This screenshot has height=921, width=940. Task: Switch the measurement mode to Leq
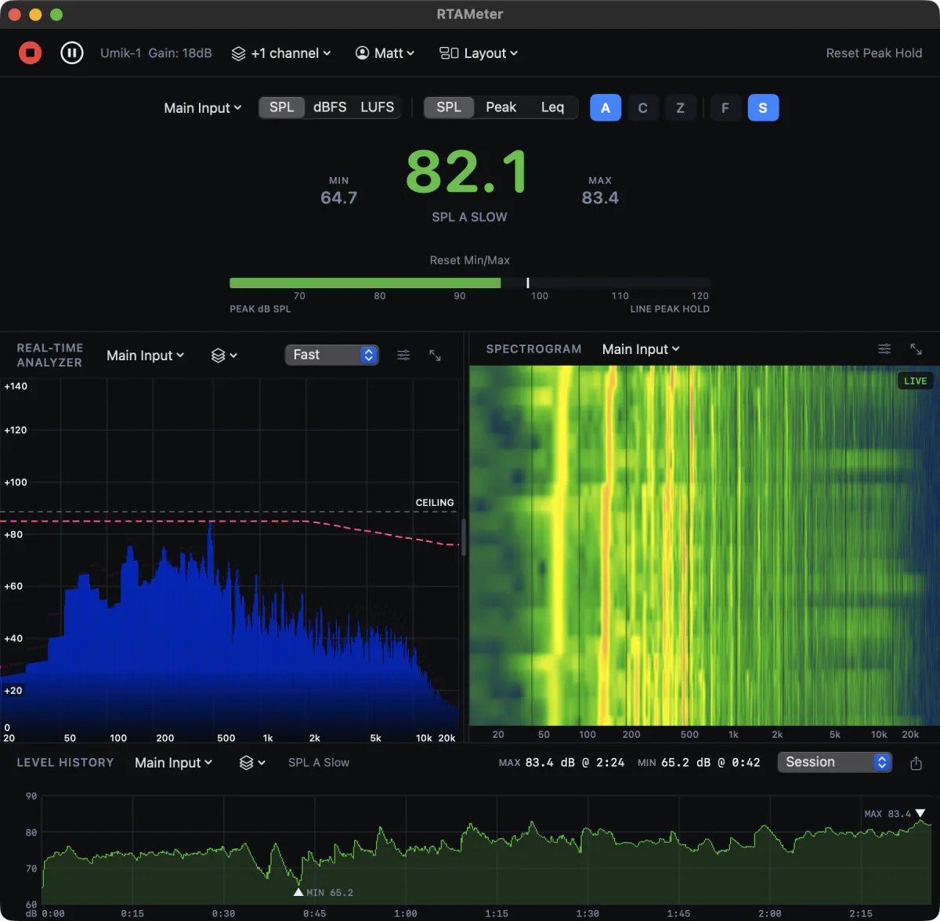pos(552,107)
